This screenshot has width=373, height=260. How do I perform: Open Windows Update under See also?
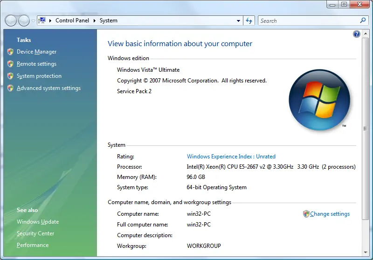coord(38,222)
